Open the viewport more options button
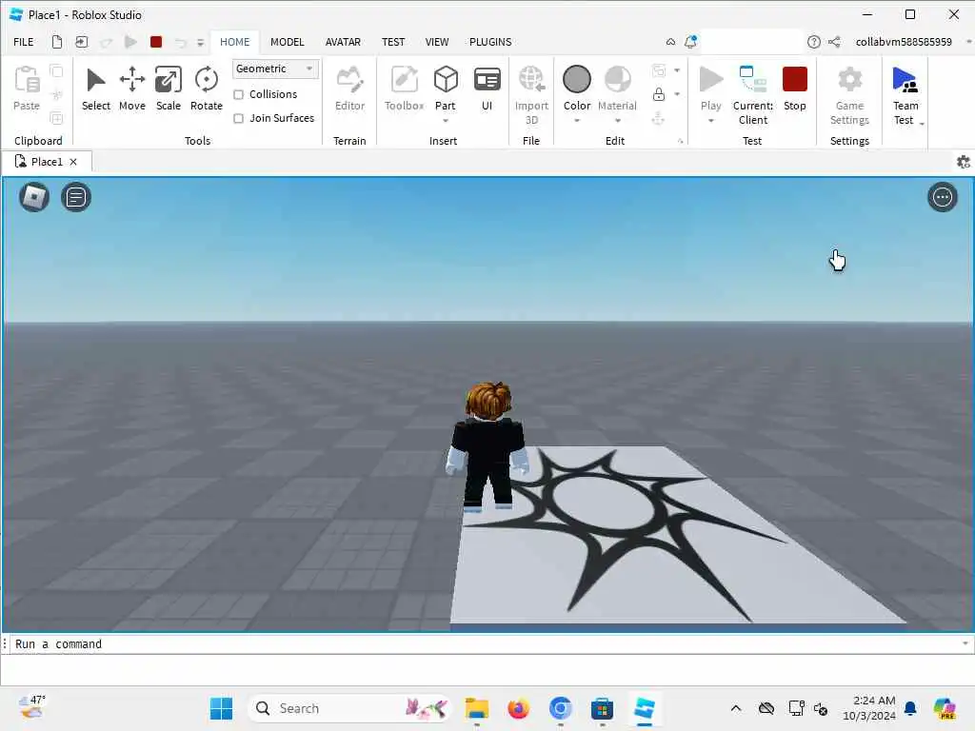The image size is (975, 731). click(x=942, y=198)
